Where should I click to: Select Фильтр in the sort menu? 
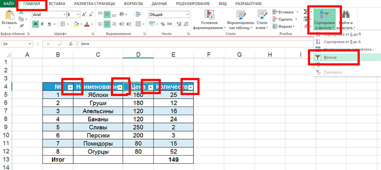coord(330,57)
